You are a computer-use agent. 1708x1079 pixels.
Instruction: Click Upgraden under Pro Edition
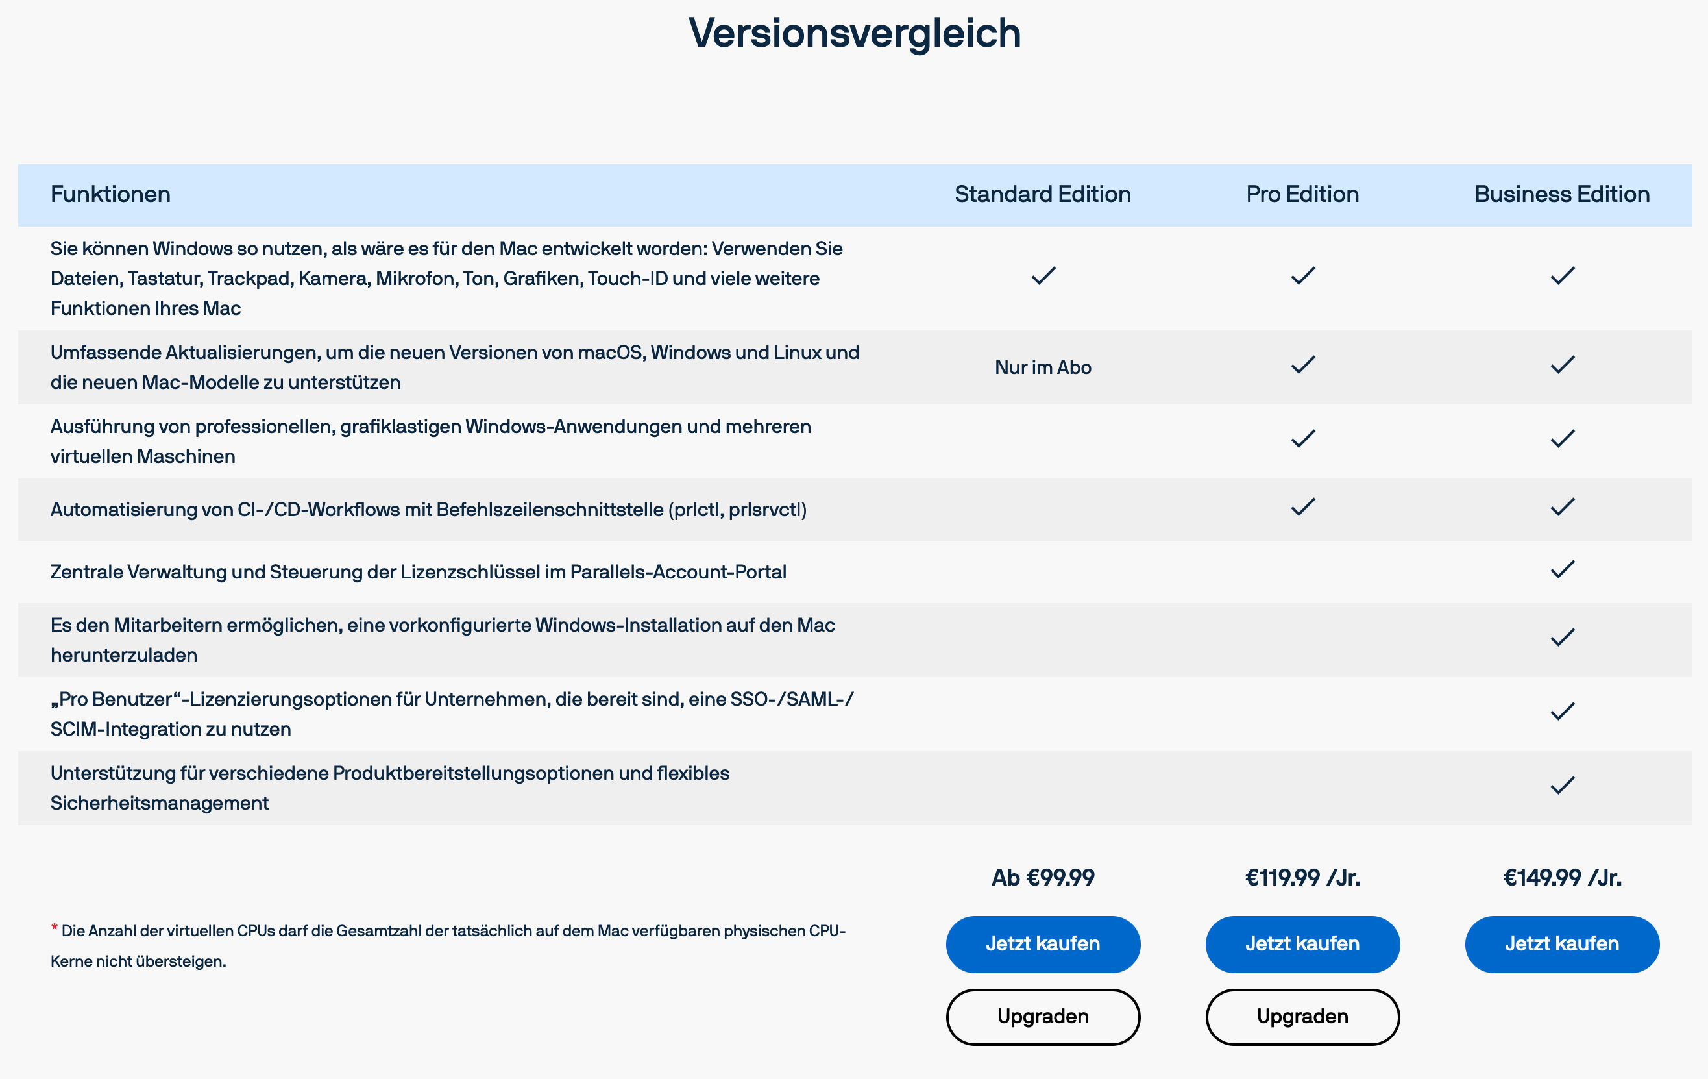click(1302, 1017)
